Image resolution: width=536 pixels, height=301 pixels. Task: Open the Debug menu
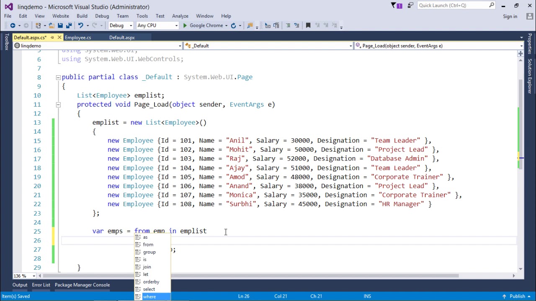pos(102,16)
